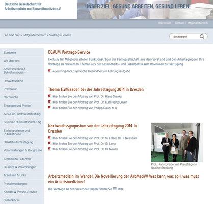The height and width of the screenshot is (204, 213).
Task: Open the Nachwuchs menu item
Action: coord(22,97)
